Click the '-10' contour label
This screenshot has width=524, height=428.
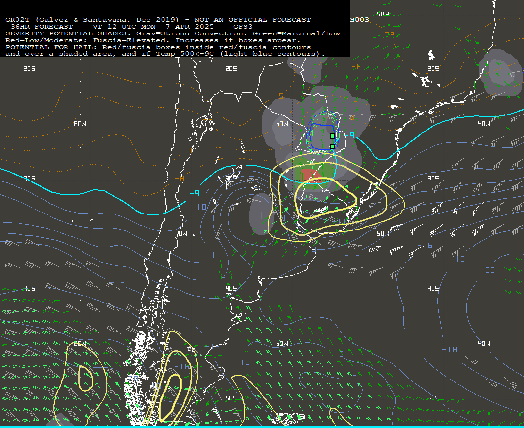click(198, 207)
